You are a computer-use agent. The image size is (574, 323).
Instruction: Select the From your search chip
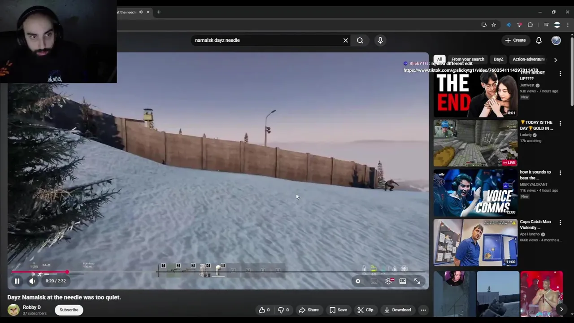pyautogui.click(x=468, y=59)
